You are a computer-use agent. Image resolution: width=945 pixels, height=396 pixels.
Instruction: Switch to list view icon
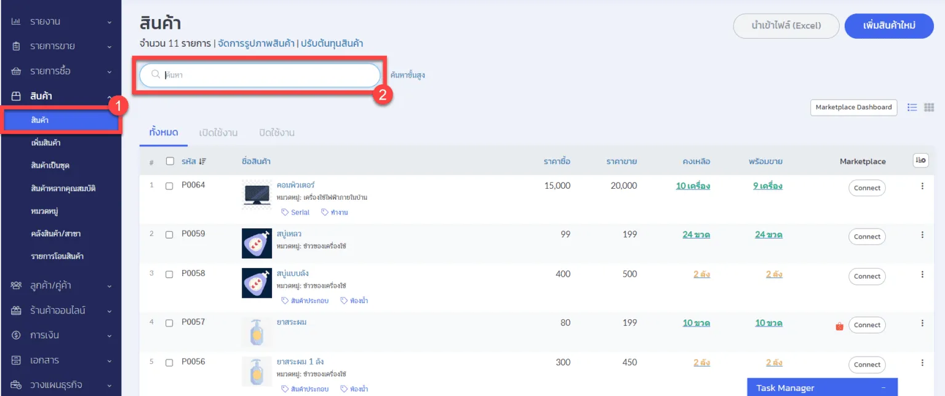click(x=912, y=107)
